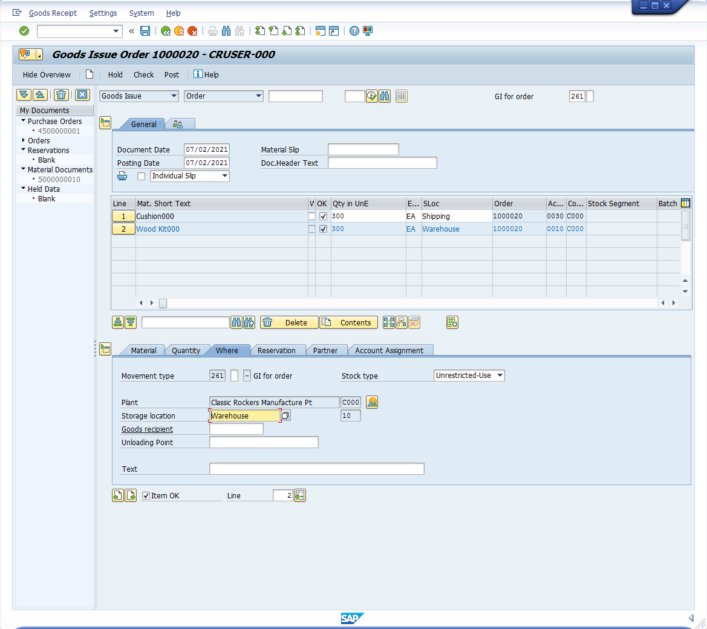Click the Save disk icon
Image resolution: width=707 pixels, height=629 pixels.
coord(145,31)
